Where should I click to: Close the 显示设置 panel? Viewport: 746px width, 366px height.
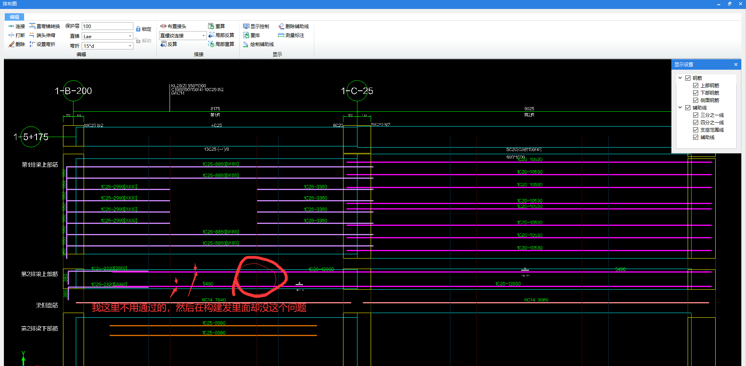tap(735, 64)
